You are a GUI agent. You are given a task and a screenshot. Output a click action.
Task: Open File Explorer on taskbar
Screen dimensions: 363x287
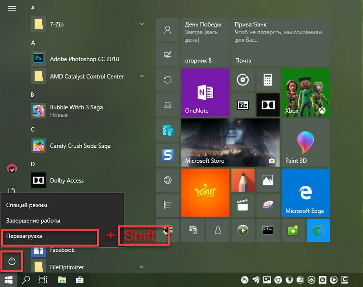[x=62, y=280]
